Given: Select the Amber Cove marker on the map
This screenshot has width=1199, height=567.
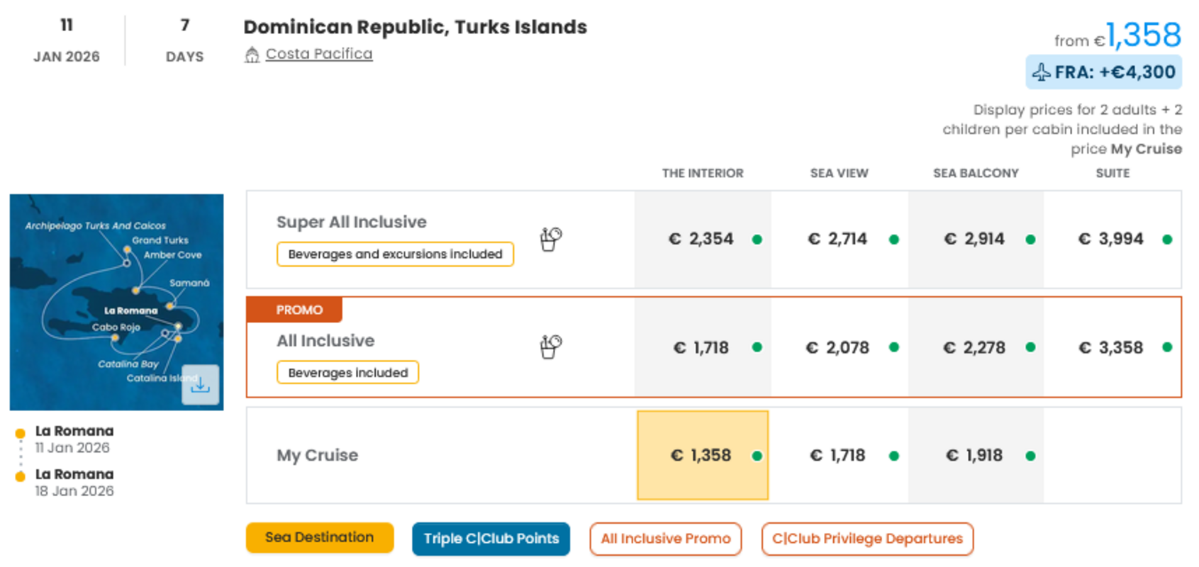Looking at the screenshot, I should 135,290.
